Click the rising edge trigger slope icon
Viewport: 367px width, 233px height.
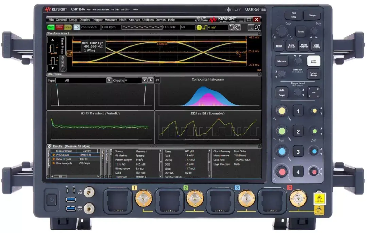pos(204,27)
